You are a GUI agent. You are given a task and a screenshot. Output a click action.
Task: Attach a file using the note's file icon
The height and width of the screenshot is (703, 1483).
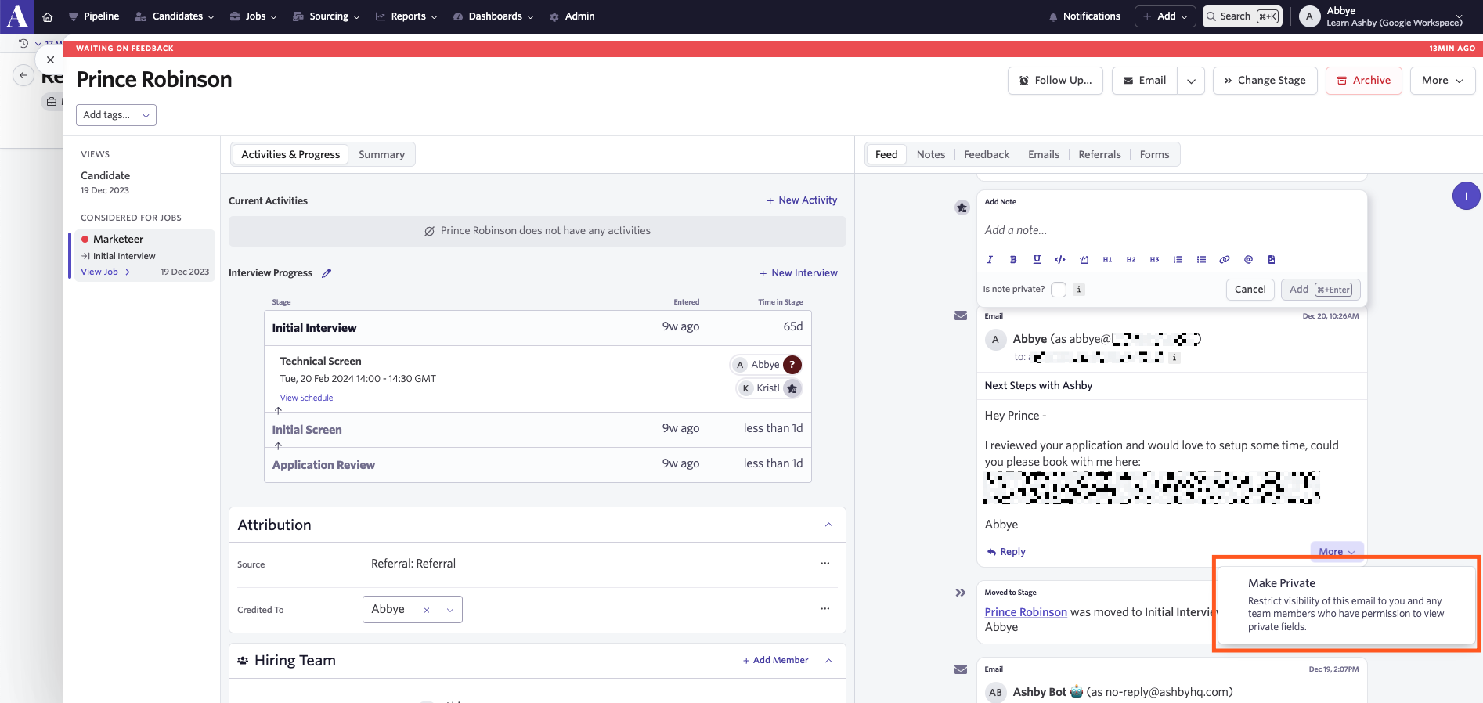(x=1272, y=260)
